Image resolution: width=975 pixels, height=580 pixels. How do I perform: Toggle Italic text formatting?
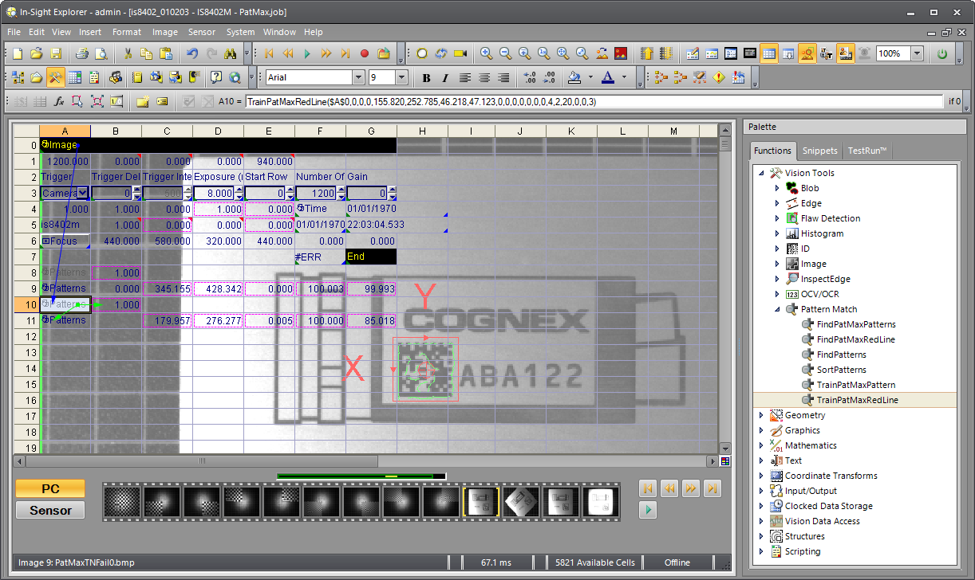tap(445, 78)
